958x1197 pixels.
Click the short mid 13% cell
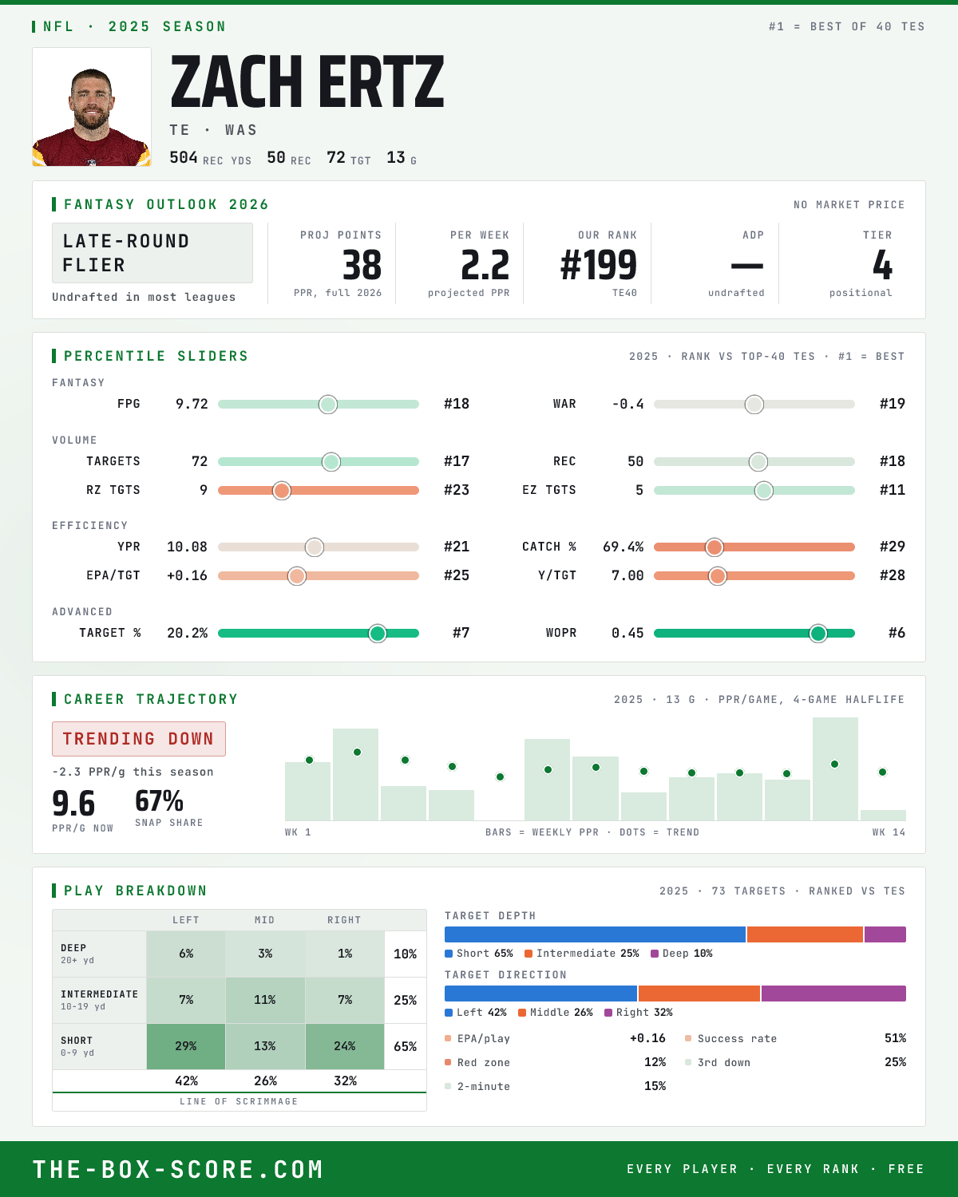pos(265,1046)
